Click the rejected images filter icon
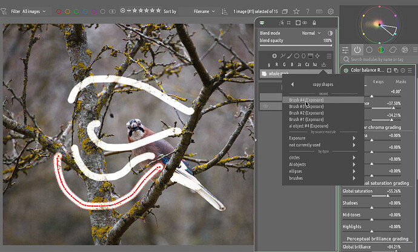Viewport: 418px width, 252px height. (122, 11)
